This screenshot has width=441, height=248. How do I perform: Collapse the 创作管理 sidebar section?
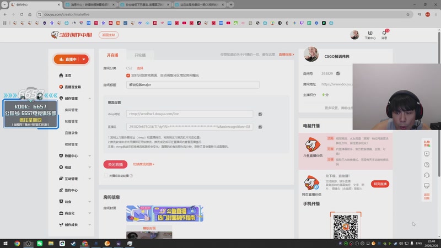tap(89, 99)
